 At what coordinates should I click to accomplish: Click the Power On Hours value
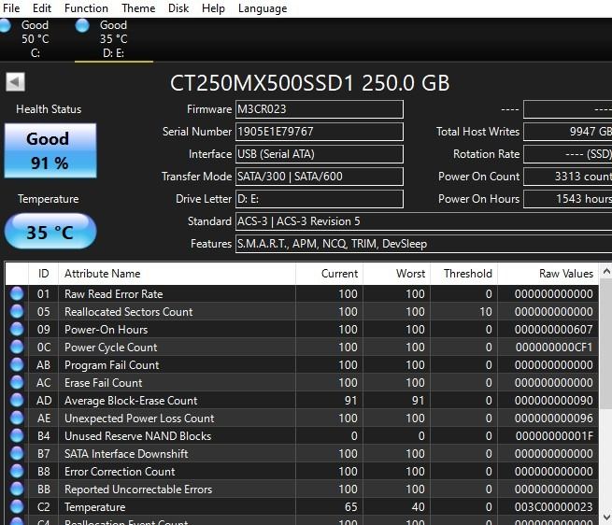tap(567, 199)
